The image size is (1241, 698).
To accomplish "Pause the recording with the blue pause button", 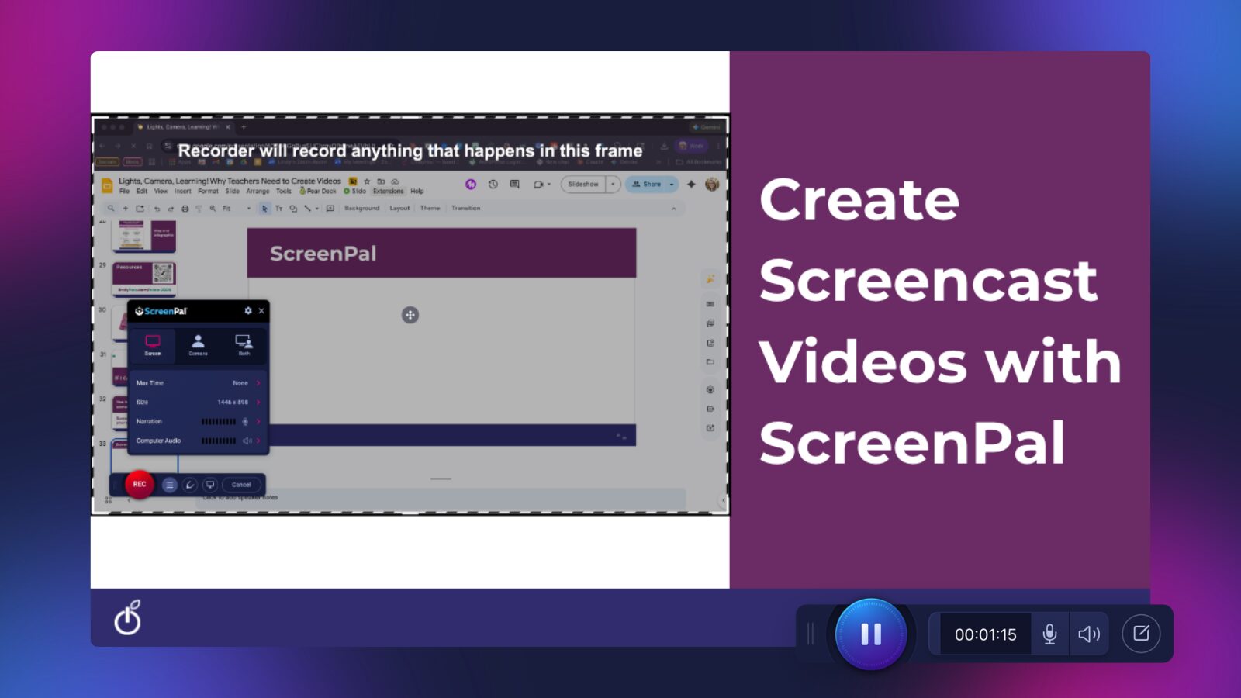I will [871, 634].
